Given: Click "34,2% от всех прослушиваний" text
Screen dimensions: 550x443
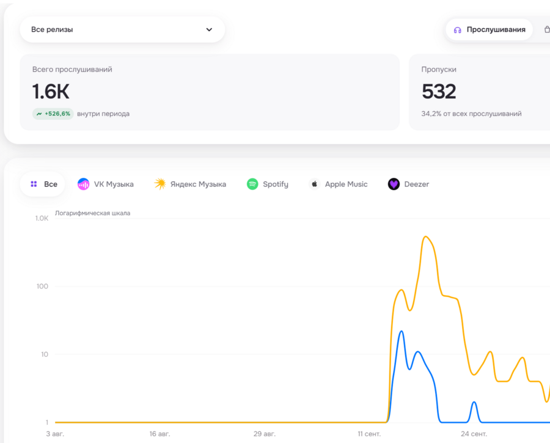Looking at the screenshot, I should coord(471,114).
